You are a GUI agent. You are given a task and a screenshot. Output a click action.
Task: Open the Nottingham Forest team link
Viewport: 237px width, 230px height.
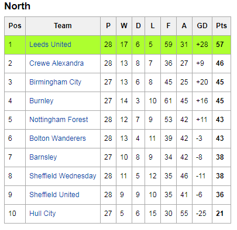click(x=59, y=120)
